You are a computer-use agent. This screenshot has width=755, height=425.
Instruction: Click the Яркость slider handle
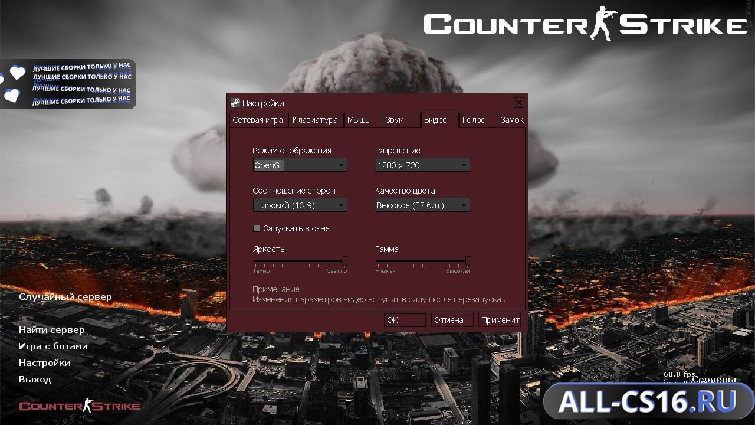(345, 261)
